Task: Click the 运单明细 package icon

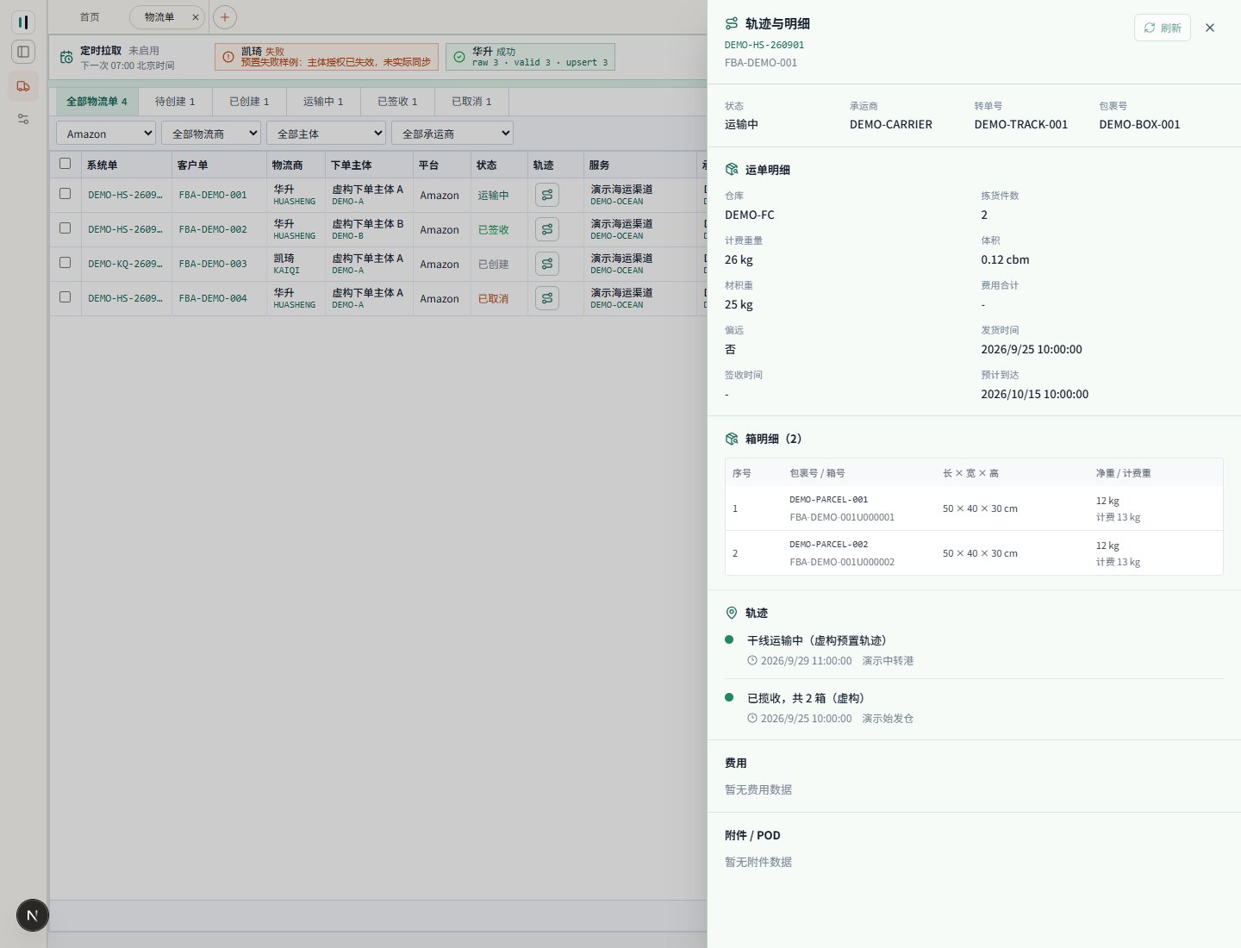Action: pyautogui.click(x=732, y=170)
